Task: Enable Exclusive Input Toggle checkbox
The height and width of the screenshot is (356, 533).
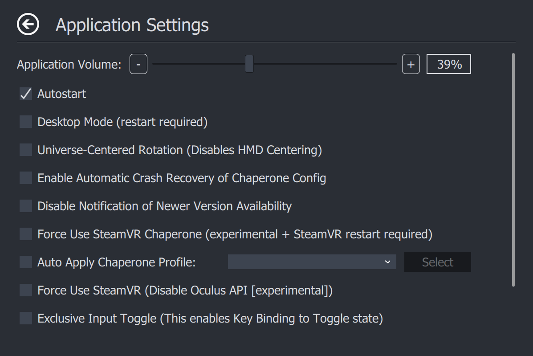Action: point(26,319)
